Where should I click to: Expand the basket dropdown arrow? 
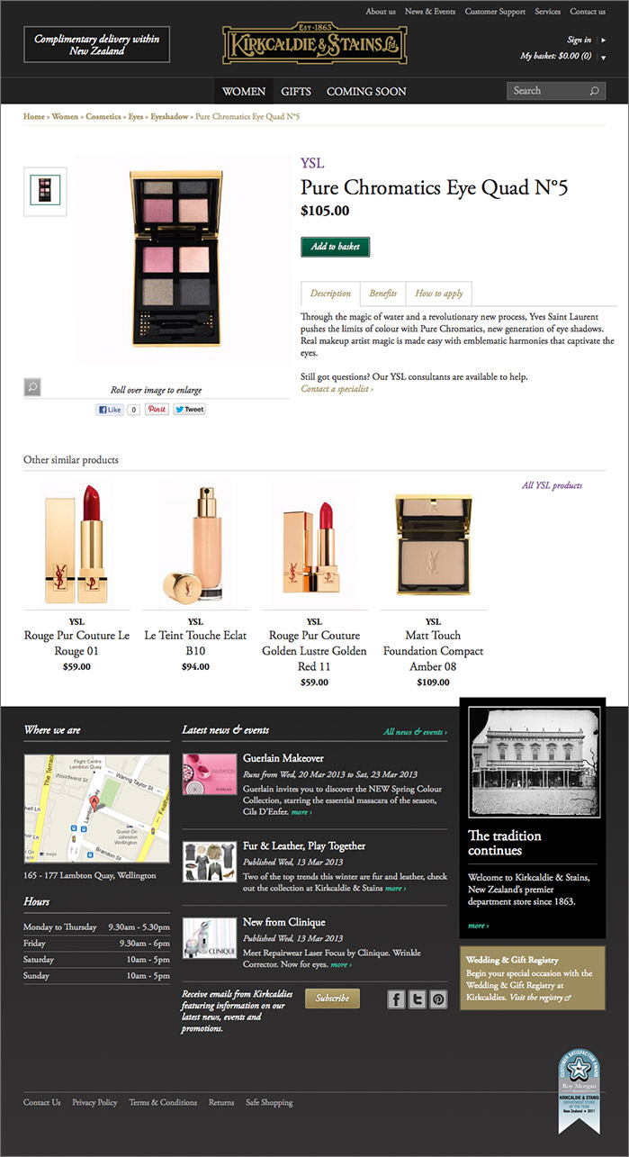[603, 57]
